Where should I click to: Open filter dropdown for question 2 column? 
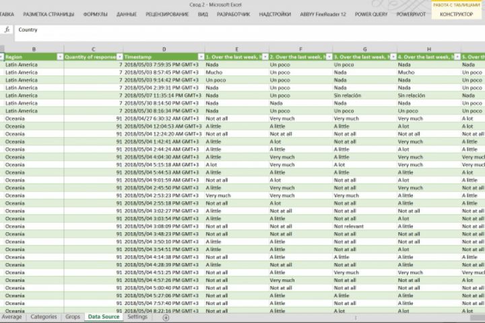coord(329,57)
